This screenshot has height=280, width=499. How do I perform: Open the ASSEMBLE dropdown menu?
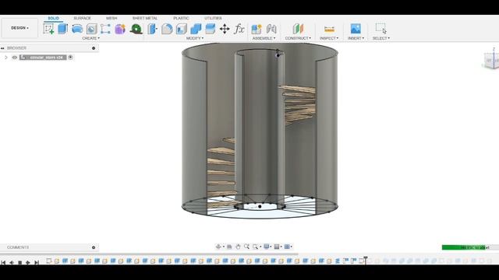(x=264, y=38)
